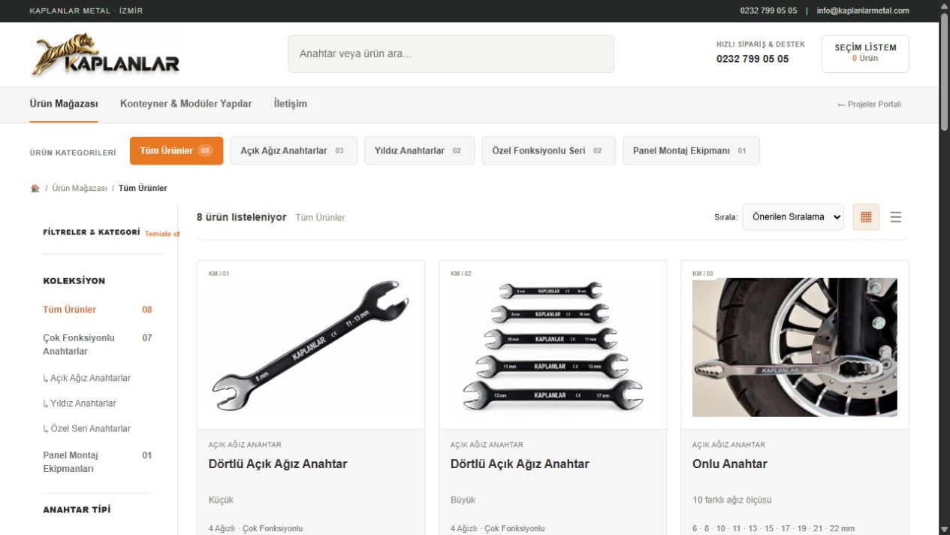Viewport: 950px width, 535px height.
Task: Select Tüm Ürünler category chip
Action: pyautogui.click(x=176, y=151)
